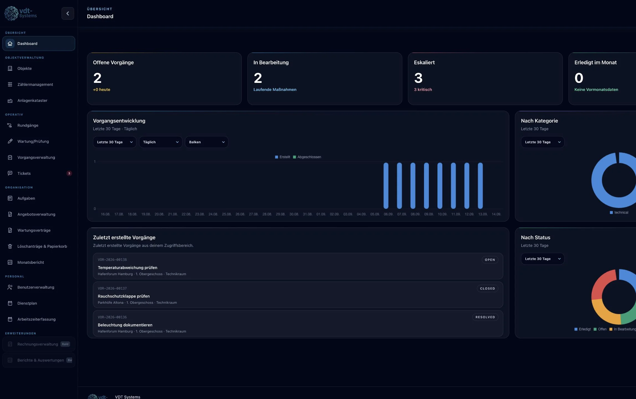Click the Keine Vormonatsdaten label
636x399 pixels.
[x=596, y=89]
